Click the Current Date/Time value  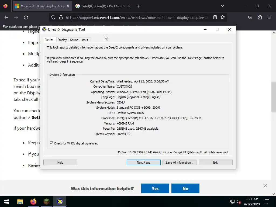[x=143, y=81]
